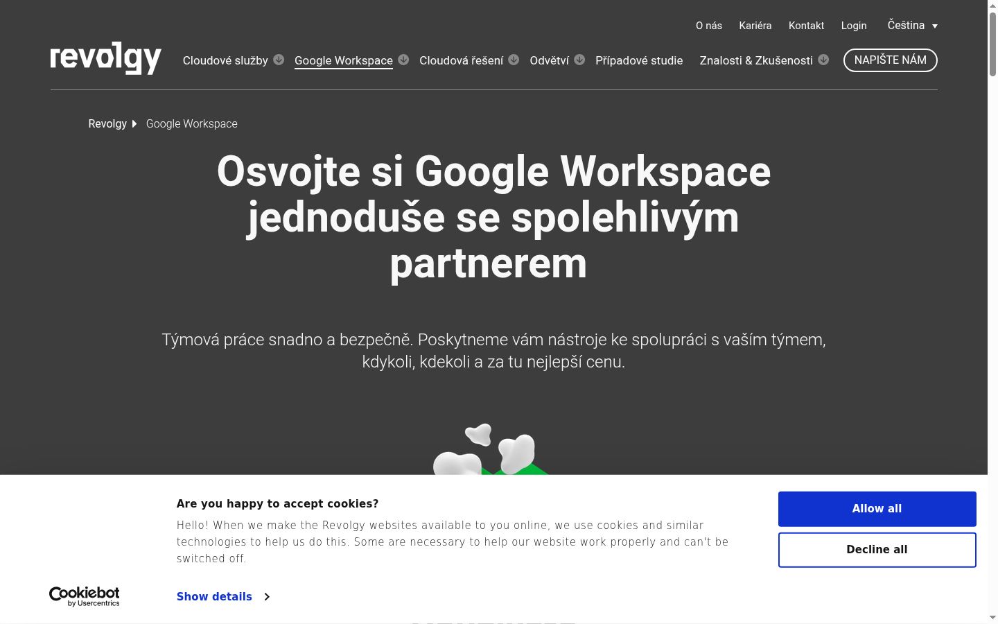Open Cloudové služby menu item
The height and width of the screenshot is (624, 998).
point(225,60)
